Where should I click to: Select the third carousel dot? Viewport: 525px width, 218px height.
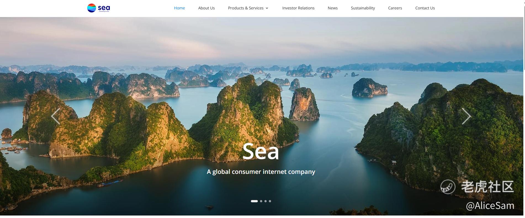click(x=266, y=201)
